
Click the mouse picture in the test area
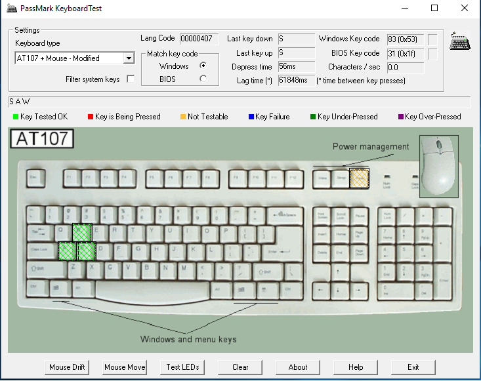coord(439,166)
